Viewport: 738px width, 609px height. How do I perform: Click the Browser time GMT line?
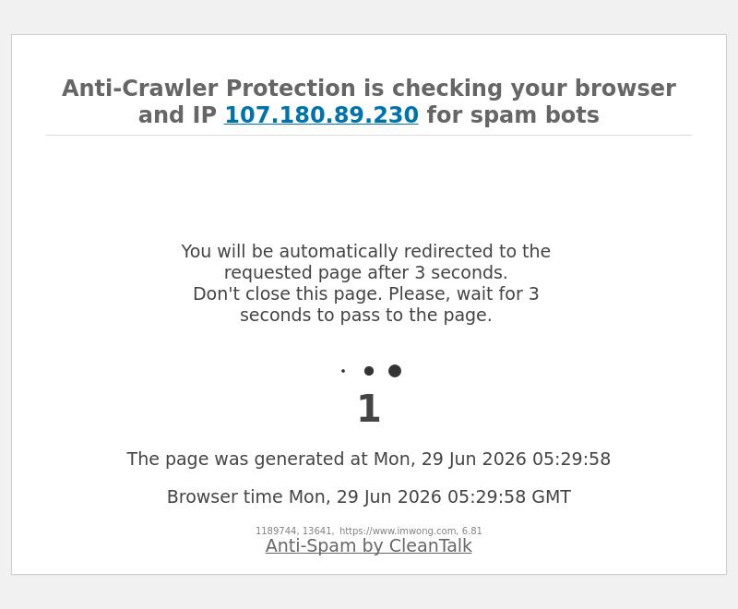coord(368,496)
